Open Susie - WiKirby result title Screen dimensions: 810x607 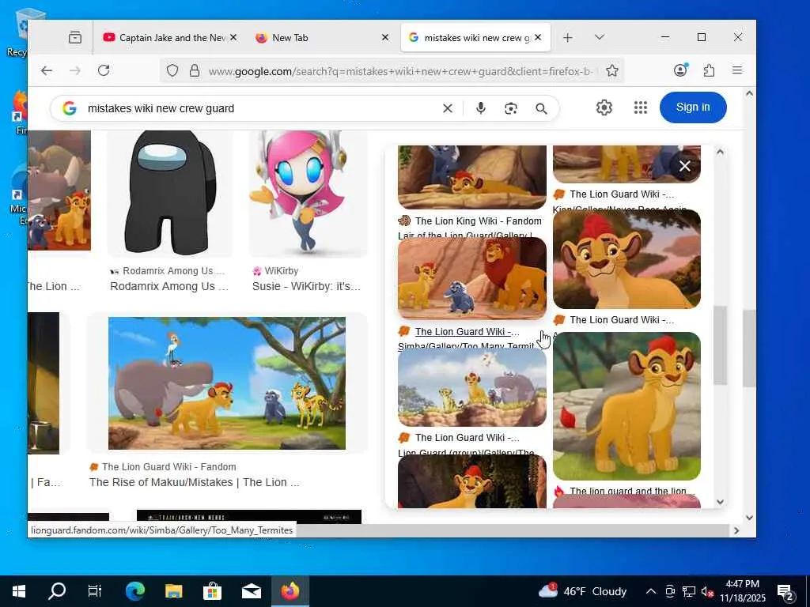(x=306, y=286)
